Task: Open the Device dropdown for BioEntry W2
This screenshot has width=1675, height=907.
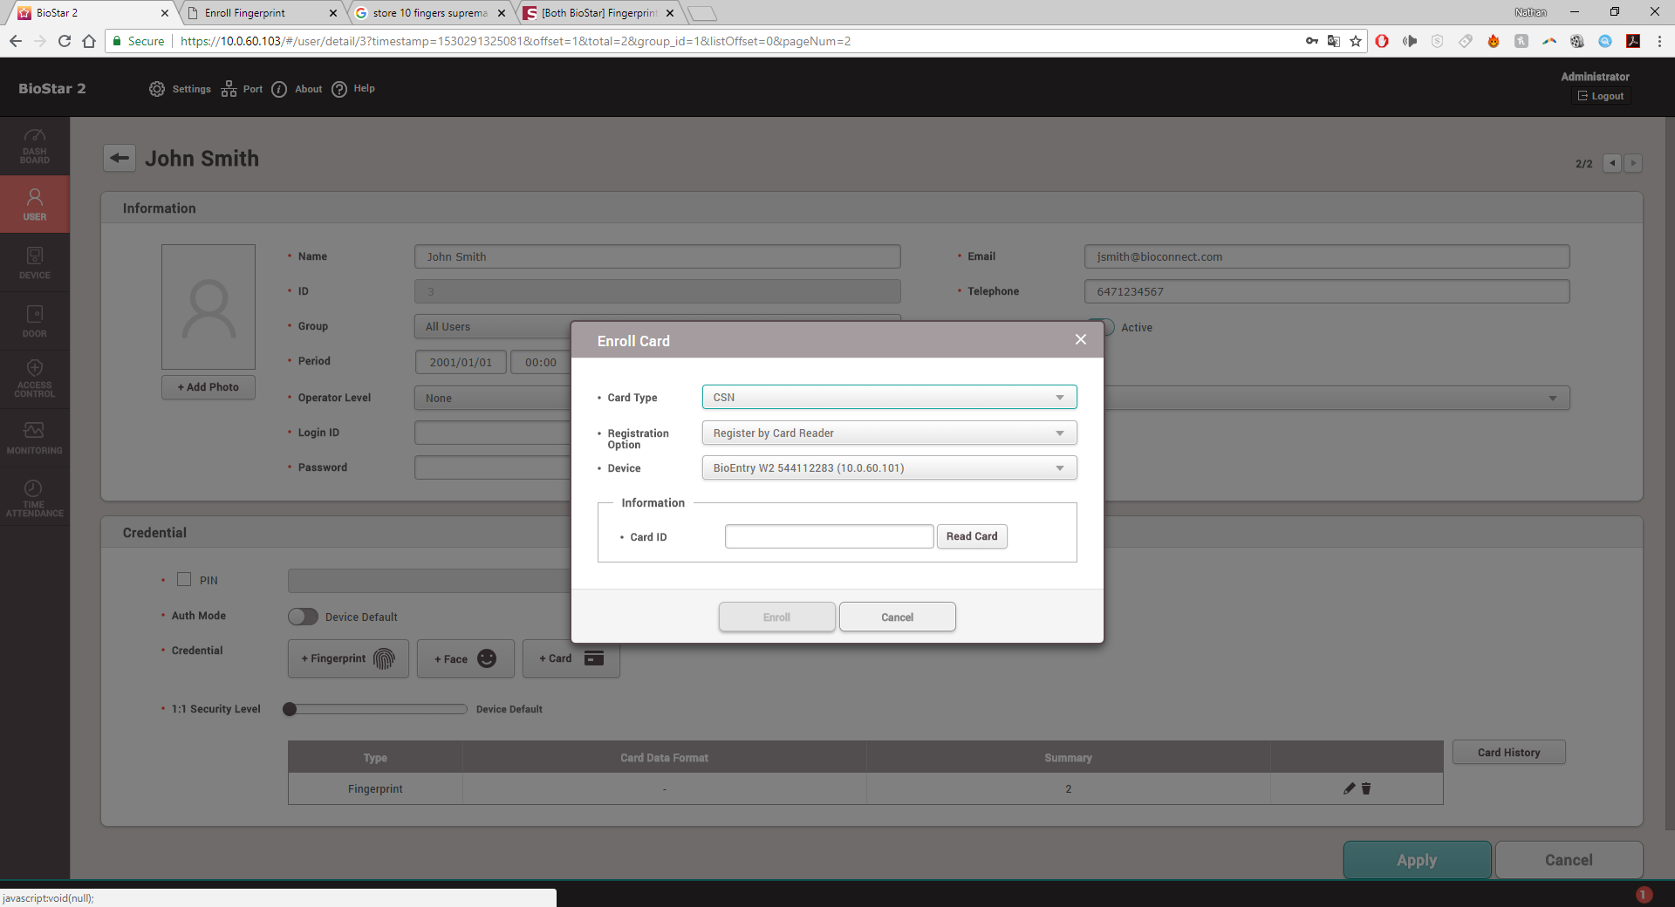Action: point(888,467)
